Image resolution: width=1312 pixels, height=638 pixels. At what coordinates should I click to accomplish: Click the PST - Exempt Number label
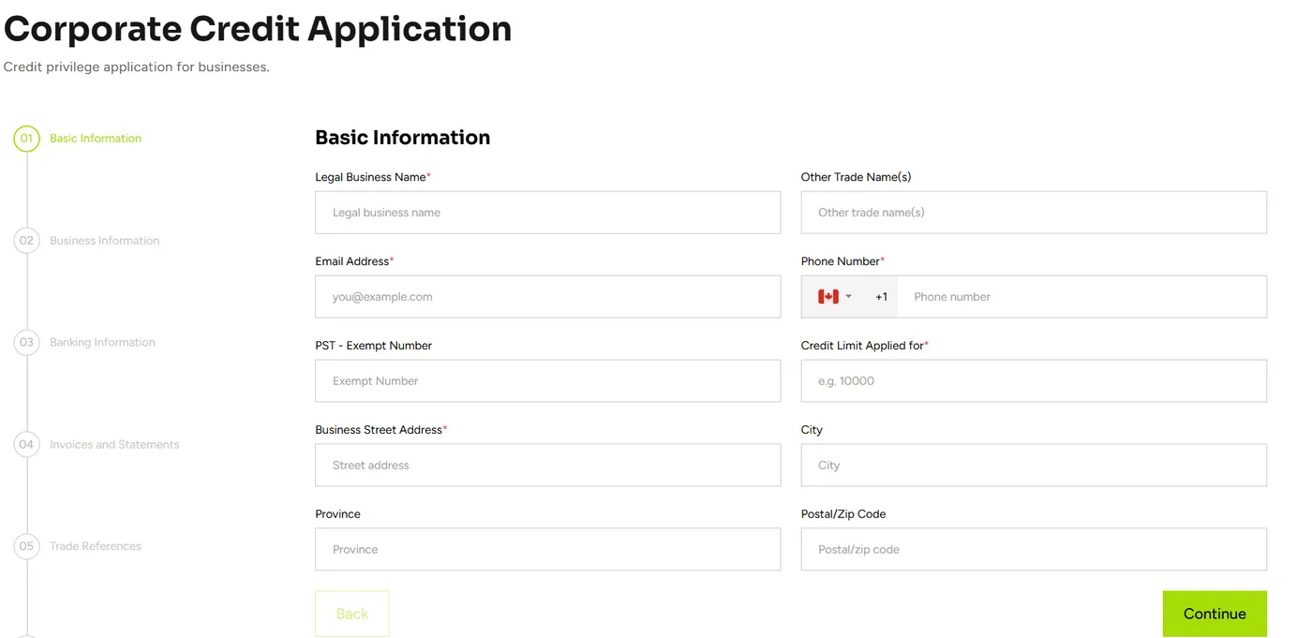pos(373,346)
